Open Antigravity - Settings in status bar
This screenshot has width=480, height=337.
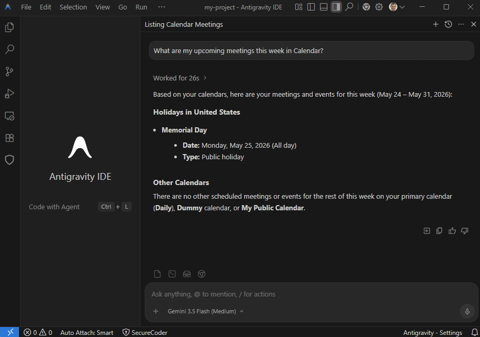pyautogui.click(x=433, y=332)
